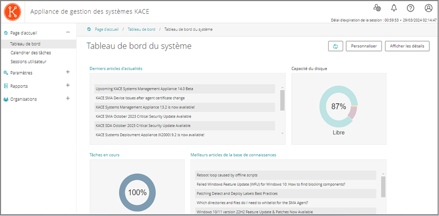Open the notifications bell icon
439x216 pixels.
(x=394, y=8)
